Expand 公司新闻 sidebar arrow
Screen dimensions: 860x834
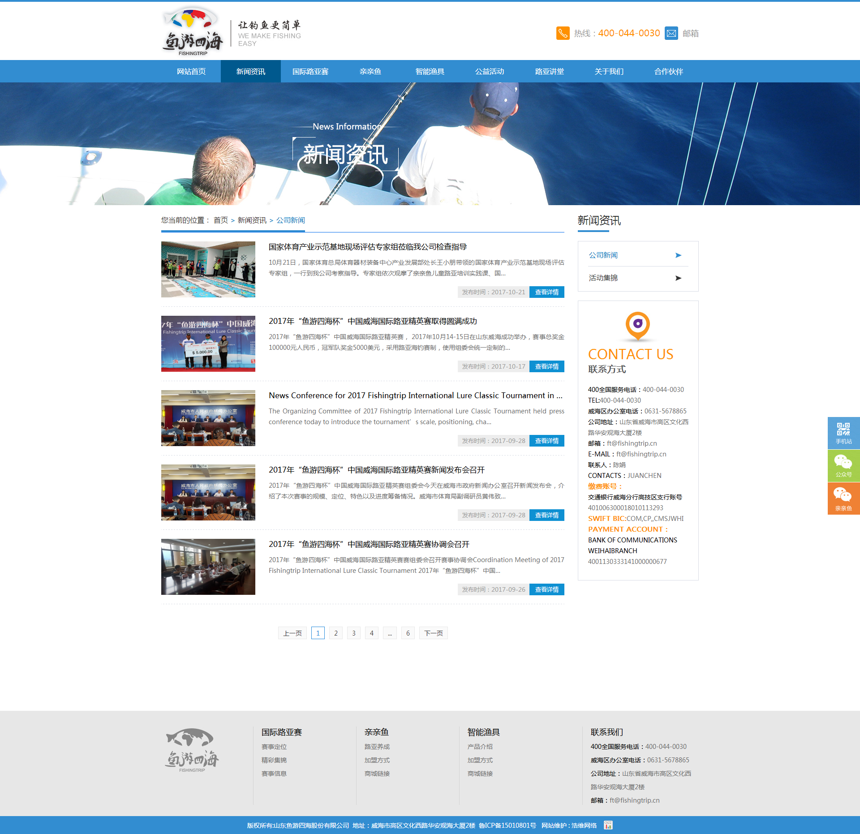click(x=678, y=255)
